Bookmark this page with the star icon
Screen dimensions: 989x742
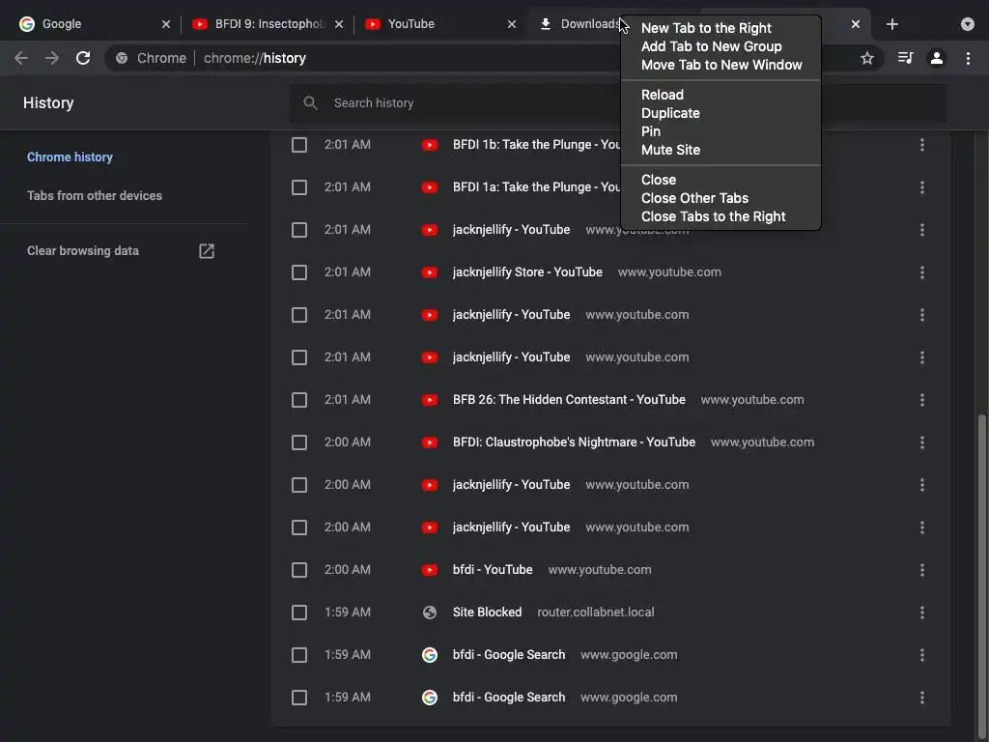tap(867, 58)
